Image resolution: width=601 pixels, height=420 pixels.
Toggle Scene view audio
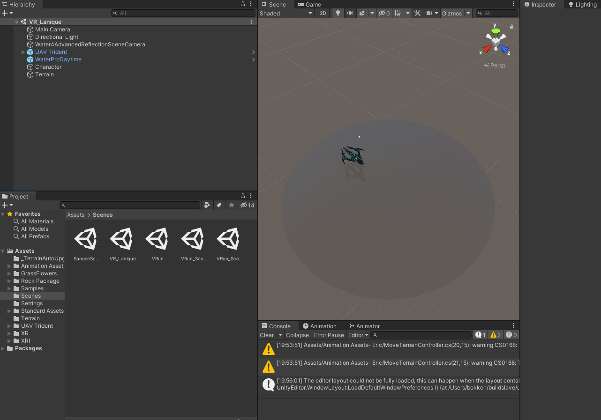click(350, 13)
